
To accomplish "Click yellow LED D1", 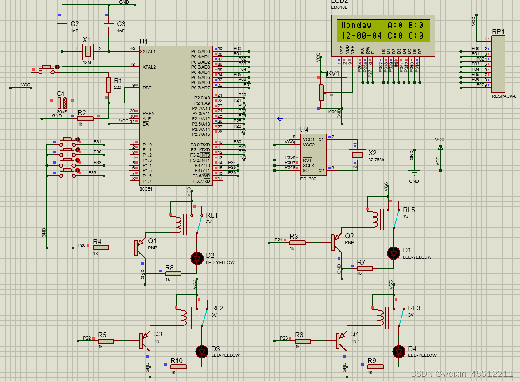I will (x=393, y=253).
